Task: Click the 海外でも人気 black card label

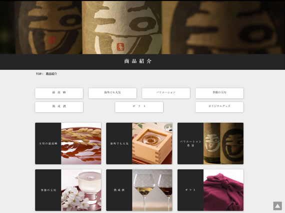Action: click(119, 143)
